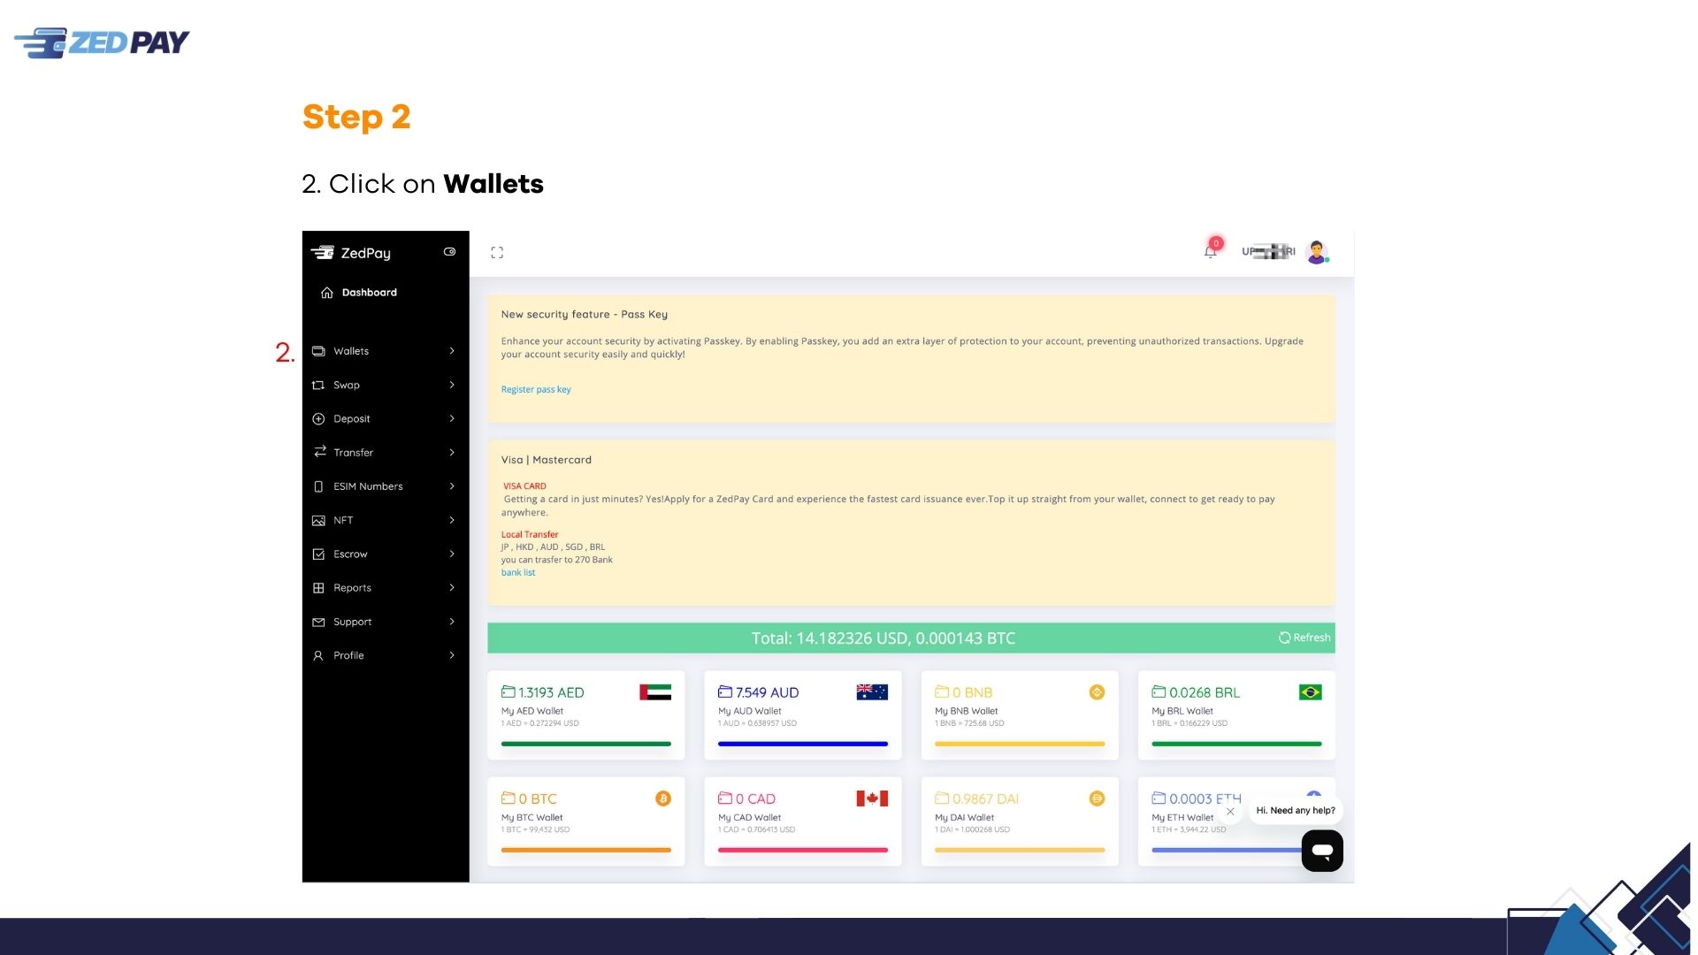The width and height of the screenshot is (1698, 955).
Task: Click the Escrow checkmark icon
Action: pyautogui.click(x=318, y=554)
